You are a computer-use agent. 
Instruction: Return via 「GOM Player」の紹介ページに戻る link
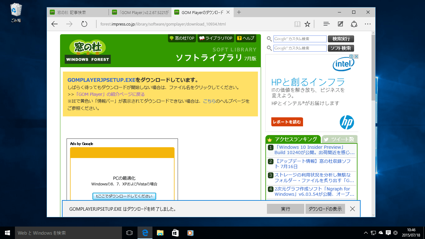coord(110,94)
